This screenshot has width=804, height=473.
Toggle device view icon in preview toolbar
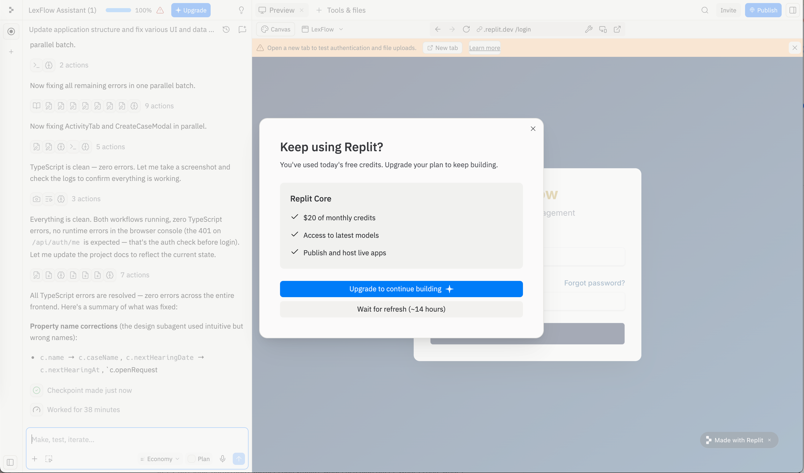[603, 29]
